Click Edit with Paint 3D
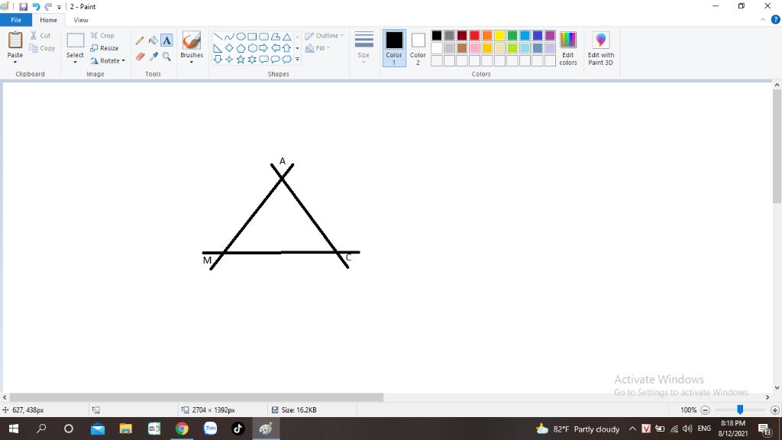Screen dimensions: 782x440 tap(600, 48)
